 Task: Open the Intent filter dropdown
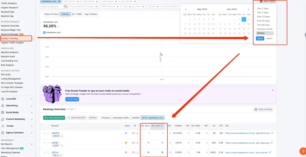click(x=140, y=7)
